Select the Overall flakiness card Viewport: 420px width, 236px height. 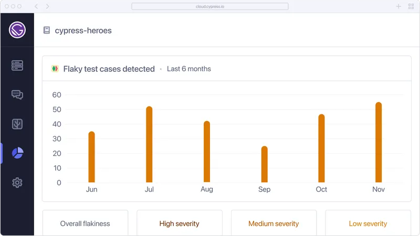(85, 223)
